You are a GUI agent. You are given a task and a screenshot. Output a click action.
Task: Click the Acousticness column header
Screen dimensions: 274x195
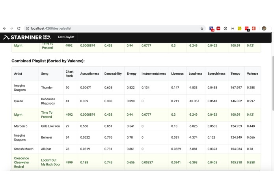point(89,74)
